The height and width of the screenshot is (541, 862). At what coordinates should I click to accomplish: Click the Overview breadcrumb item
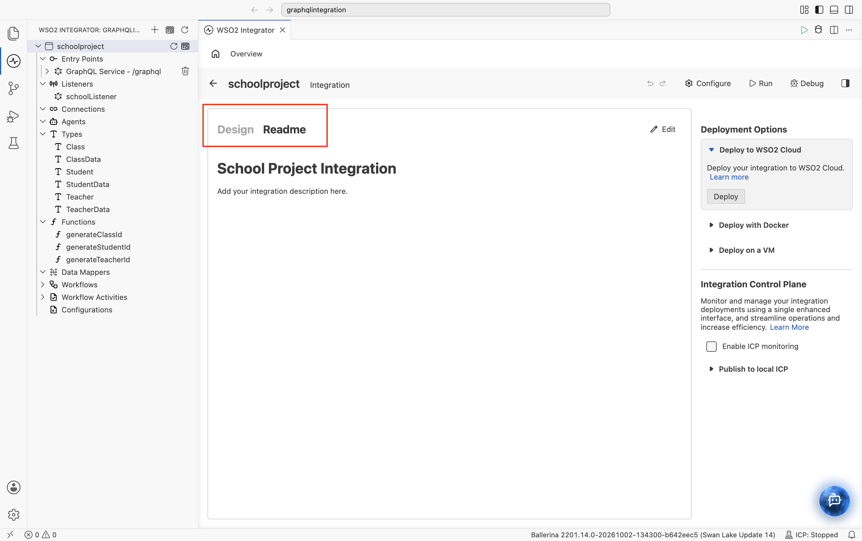(x=246, y=54)
